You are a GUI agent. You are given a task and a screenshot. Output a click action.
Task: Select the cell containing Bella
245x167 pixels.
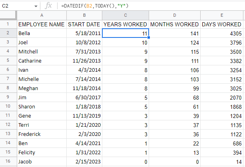click(x=42, y=33)
